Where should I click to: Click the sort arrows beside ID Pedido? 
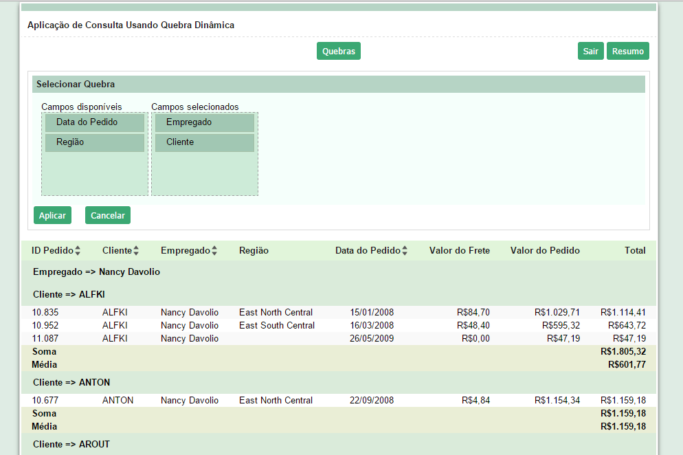[78, 251]
